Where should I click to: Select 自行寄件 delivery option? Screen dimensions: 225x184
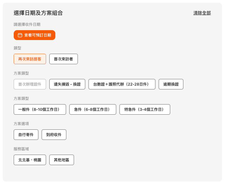click(x=26, y=135)
